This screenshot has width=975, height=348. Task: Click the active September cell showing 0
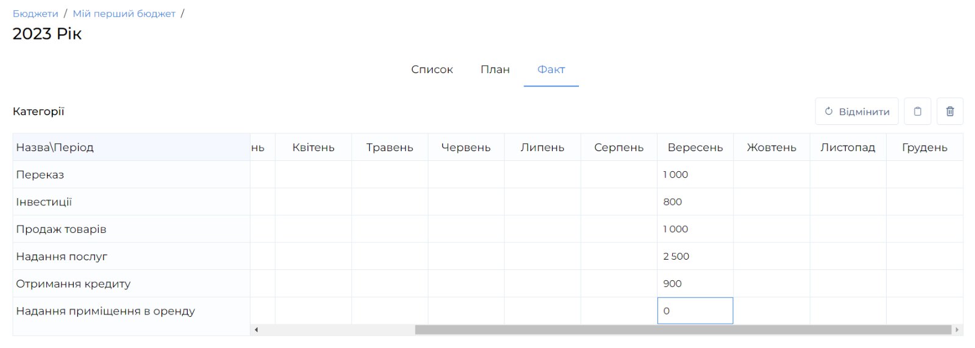pos(695,311)
